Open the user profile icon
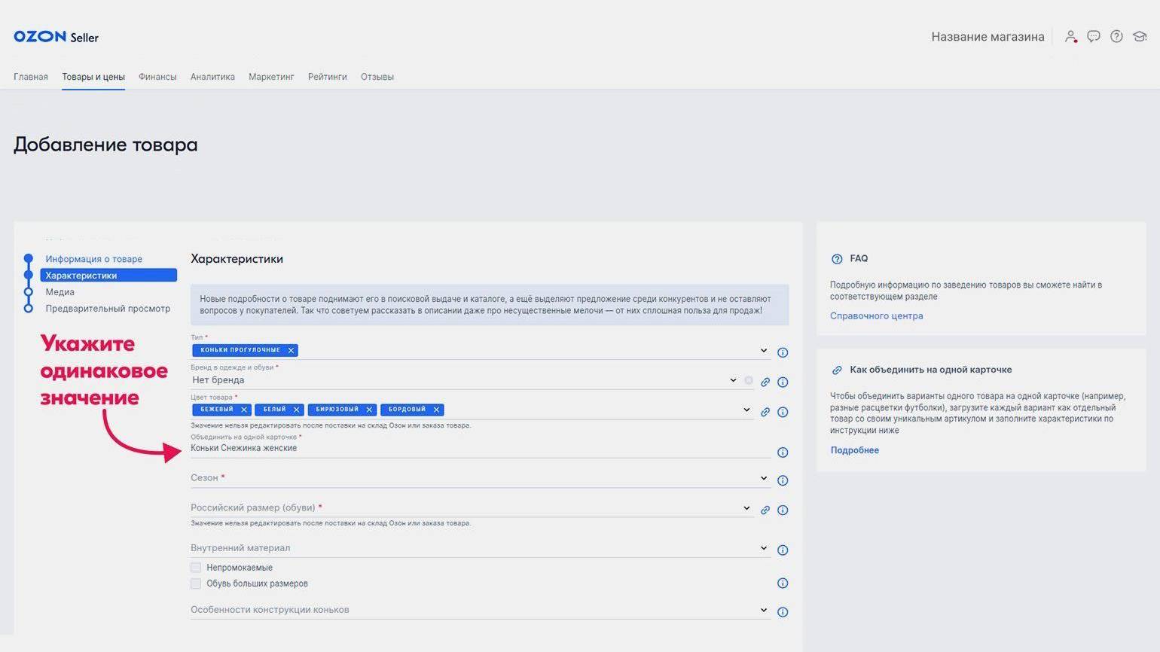1160x652 pixels. point(1070,36)
